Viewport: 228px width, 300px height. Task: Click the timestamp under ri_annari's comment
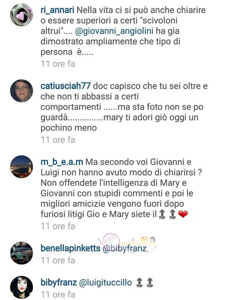(x=58, y=64)
